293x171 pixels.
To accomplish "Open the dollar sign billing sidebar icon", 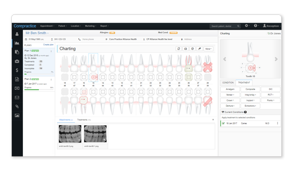I will click(17, 70).
